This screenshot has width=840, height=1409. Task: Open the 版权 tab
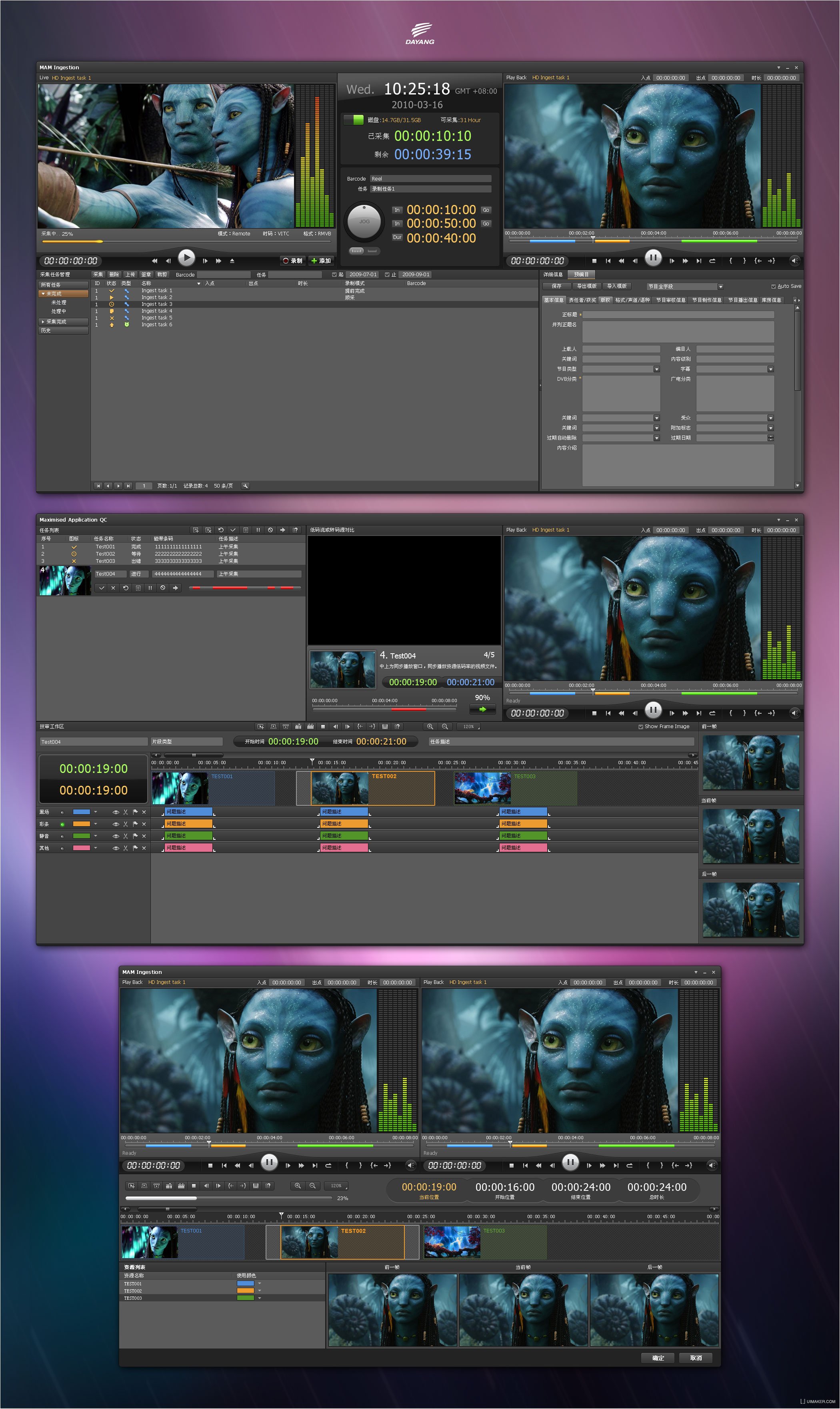pos(605,300)
